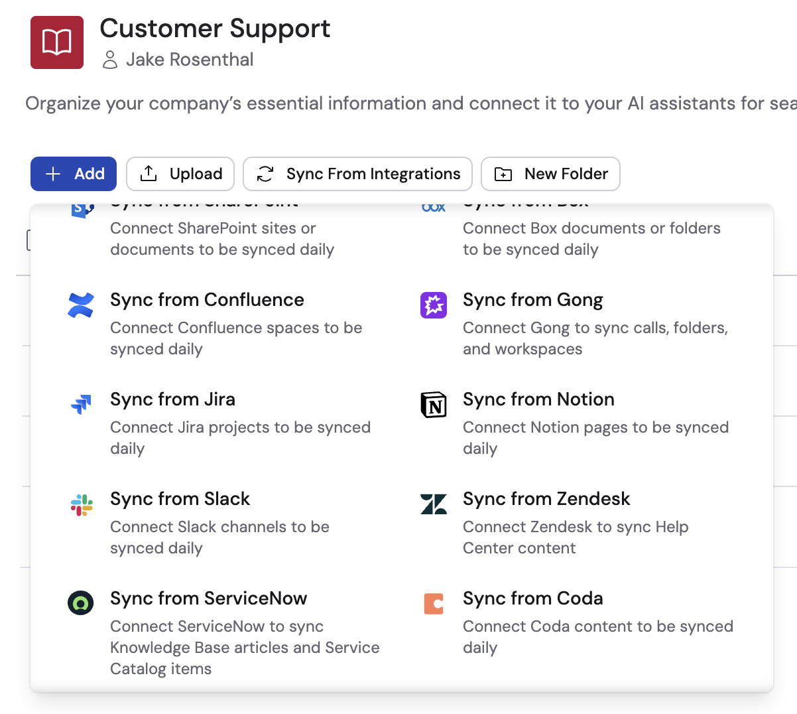Screen dimensions: 797x714
Task: Select the Sync from Zendesk menu entry
Action: pos(546,499)
